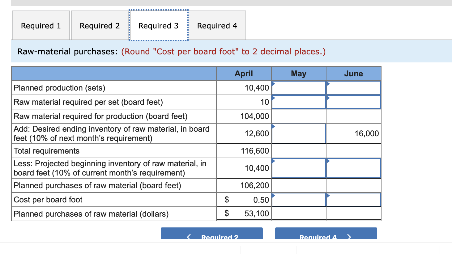
Task: Click May projected beginning inventory input
Action: coord(299,168)
